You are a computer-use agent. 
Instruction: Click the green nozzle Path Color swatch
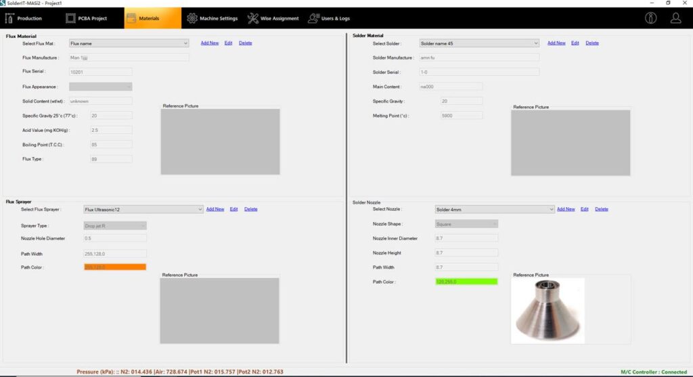click(466, 282)
